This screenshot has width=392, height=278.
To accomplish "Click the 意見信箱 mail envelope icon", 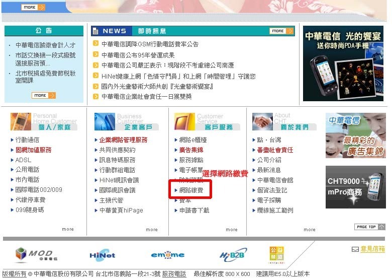I will point(355,249).
